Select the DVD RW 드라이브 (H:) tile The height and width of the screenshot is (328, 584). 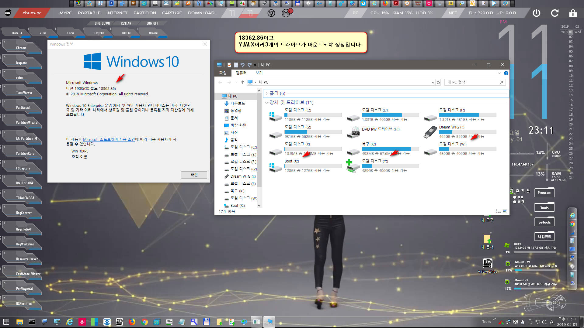click(x=383, y=132)
